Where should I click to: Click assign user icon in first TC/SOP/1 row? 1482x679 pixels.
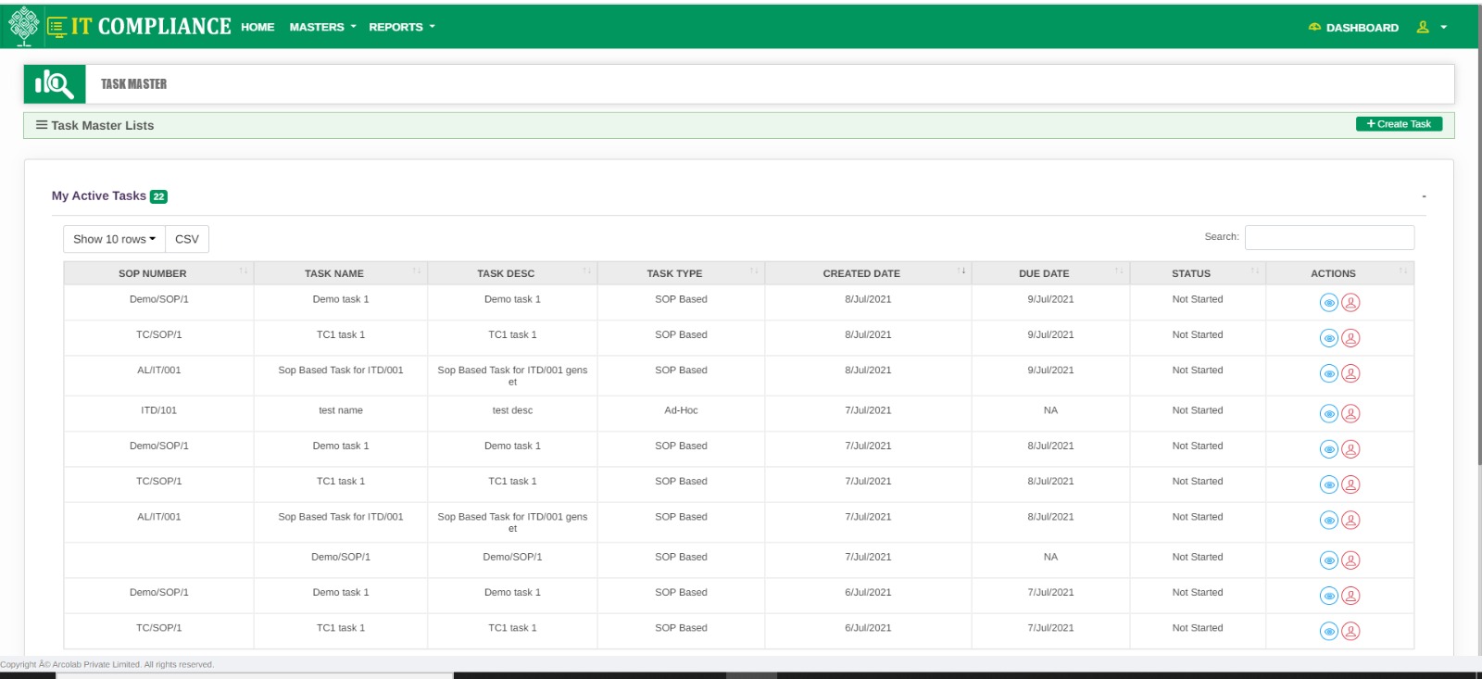pyautogui.click(x=1351, y=338)
